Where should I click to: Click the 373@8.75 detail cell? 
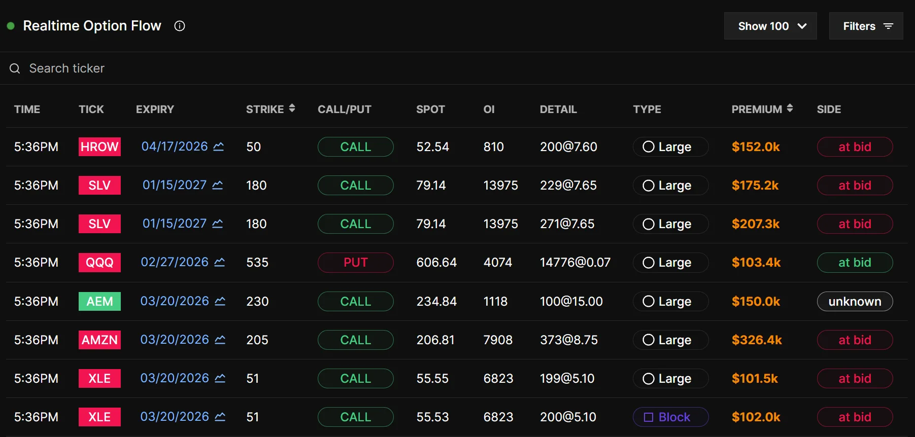point(569,340)
